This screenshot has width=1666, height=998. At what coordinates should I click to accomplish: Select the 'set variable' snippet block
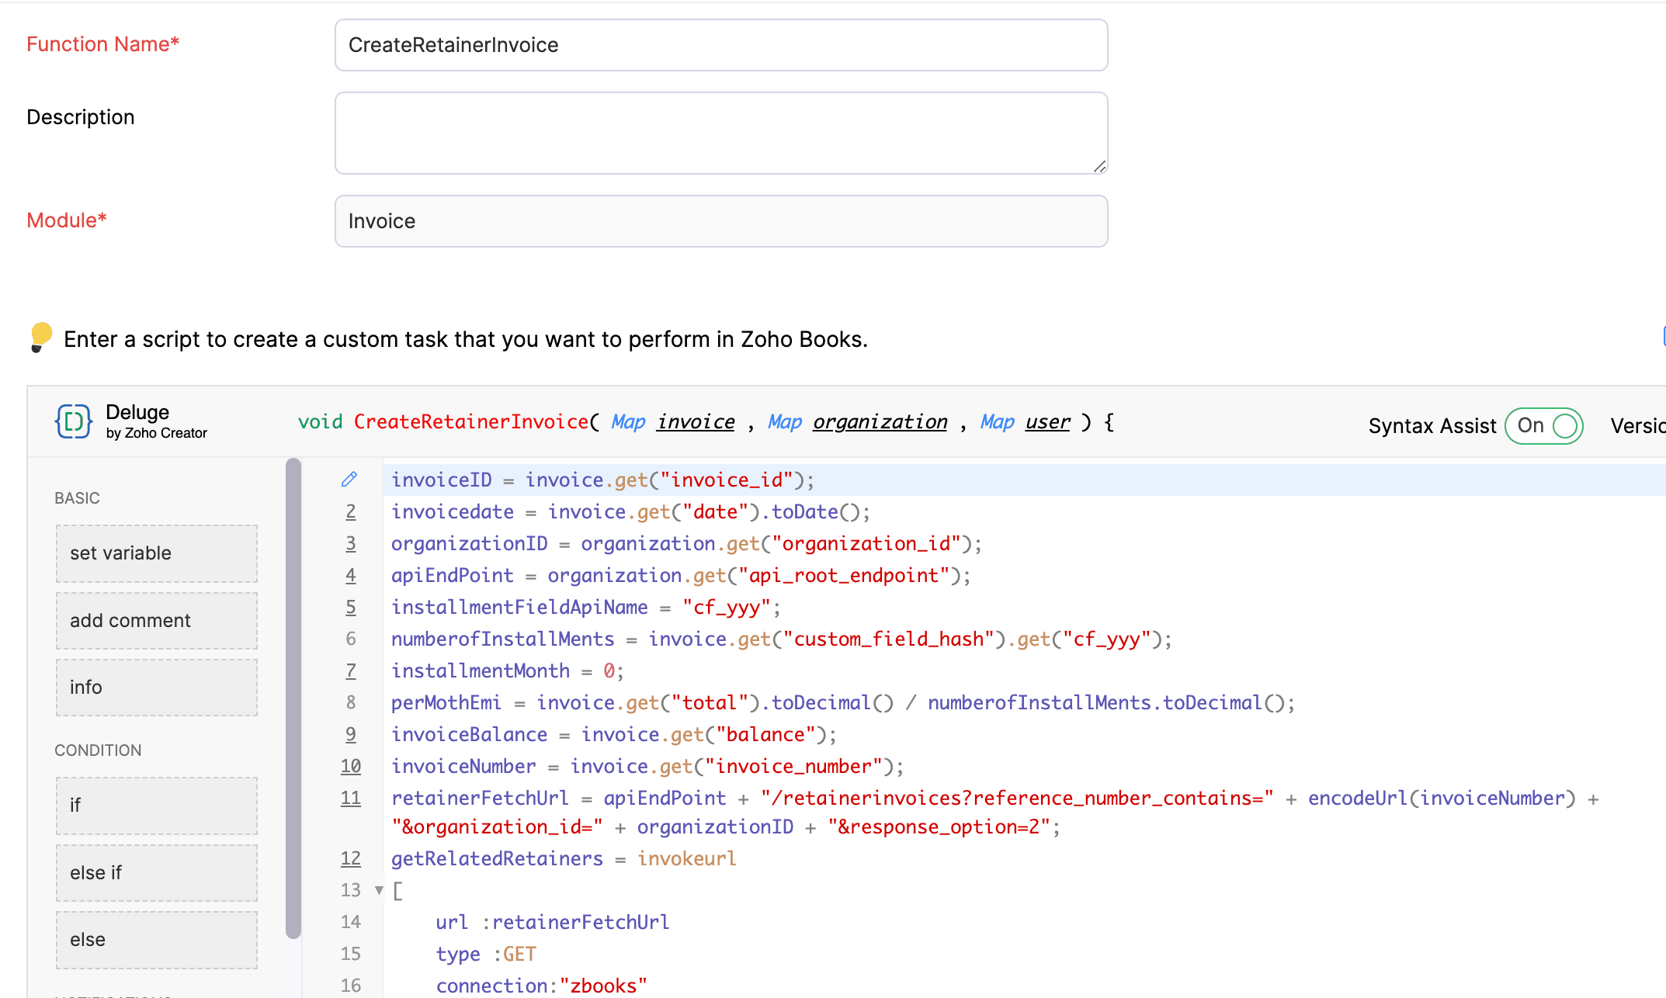click(156, 553)
